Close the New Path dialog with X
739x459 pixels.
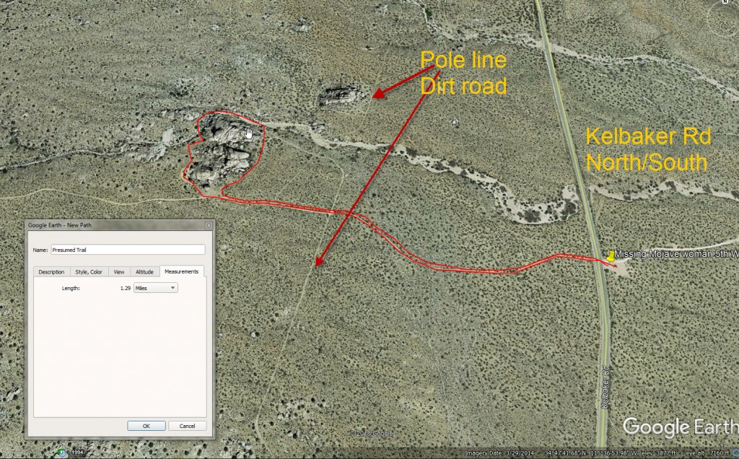(209, 225)
